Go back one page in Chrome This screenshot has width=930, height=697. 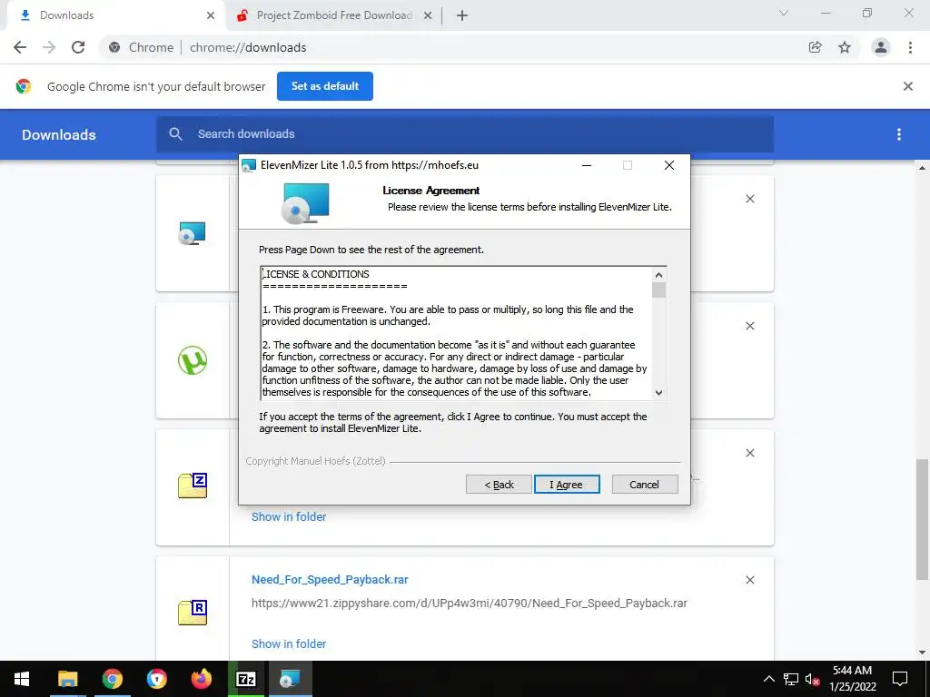click(20, 47)
